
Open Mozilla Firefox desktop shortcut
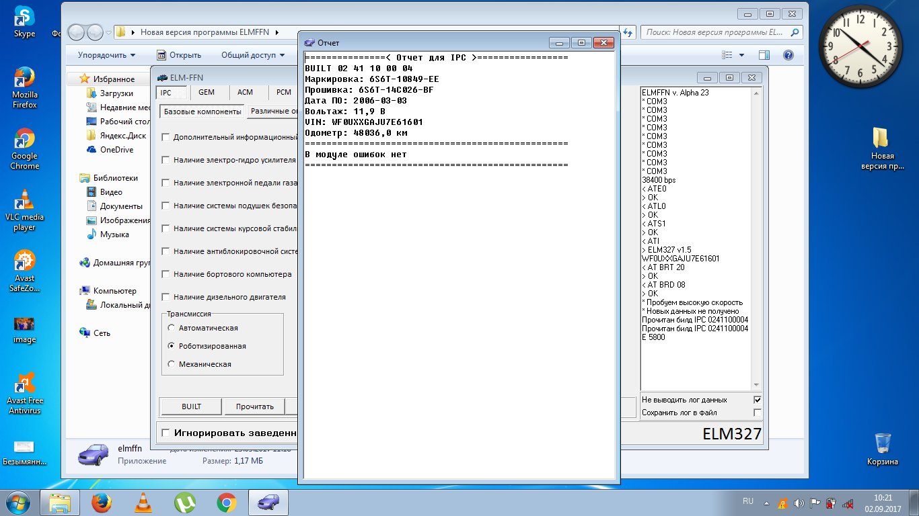point(24,79)
